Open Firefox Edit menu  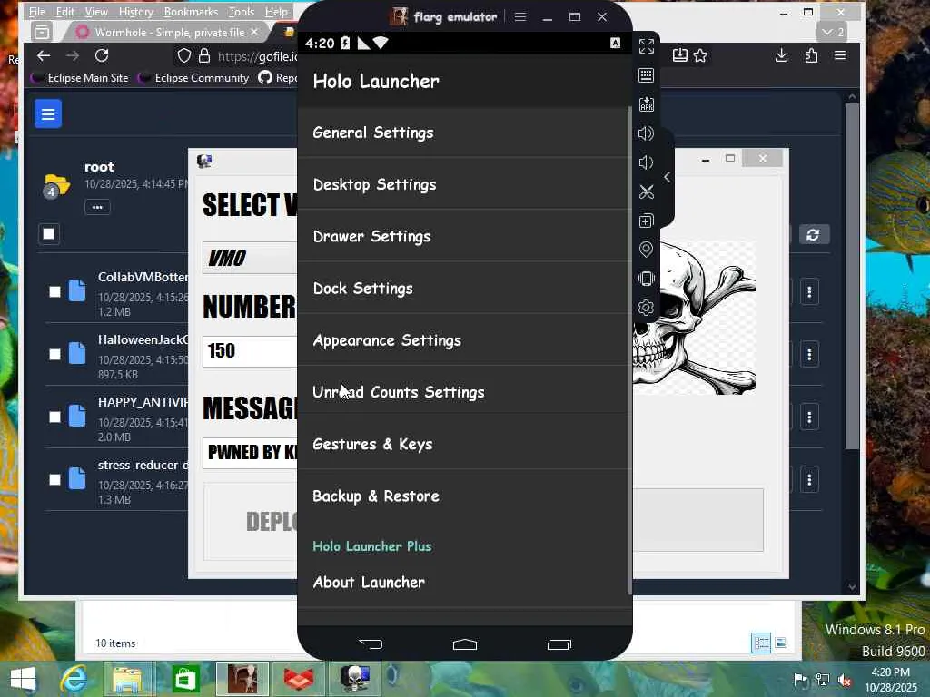64,11
